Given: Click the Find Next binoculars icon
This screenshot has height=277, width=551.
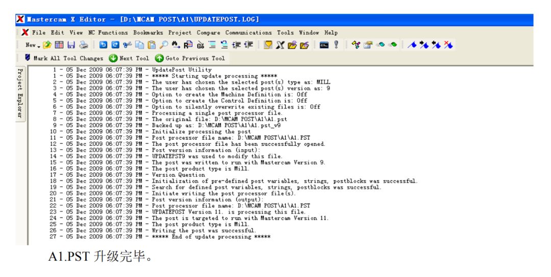Looking at the screenshot, I should tap(176, 45).
